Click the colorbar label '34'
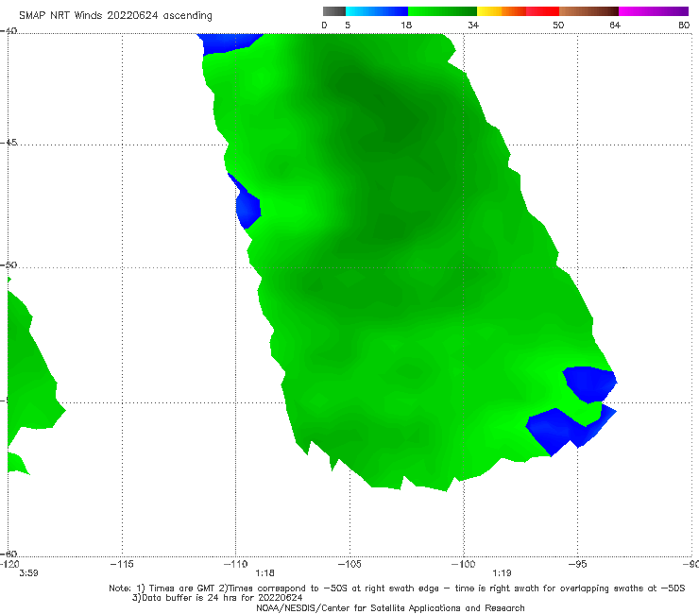The width and height of the screenshot is (699, 614). [x=473, y=25]
